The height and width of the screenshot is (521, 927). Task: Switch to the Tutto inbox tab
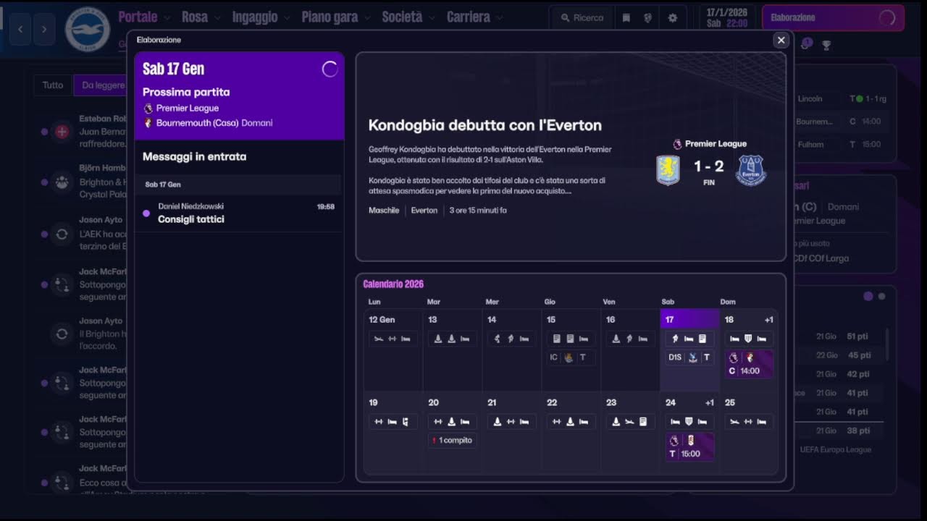click(53, 85)
